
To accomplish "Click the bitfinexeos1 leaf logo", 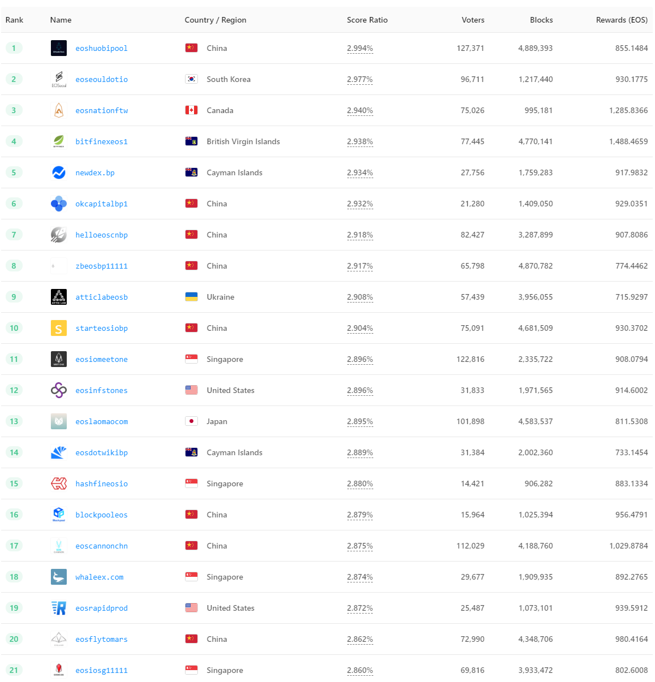I will pyautogui.click(x=59, y=141).
